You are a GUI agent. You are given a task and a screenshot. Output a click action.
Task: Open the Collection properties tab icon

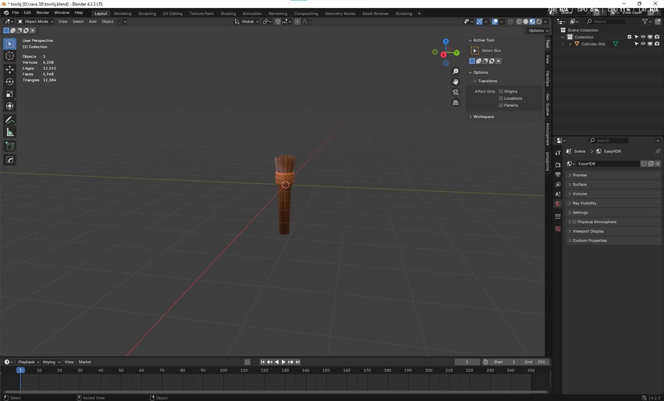tap(558, 216)
